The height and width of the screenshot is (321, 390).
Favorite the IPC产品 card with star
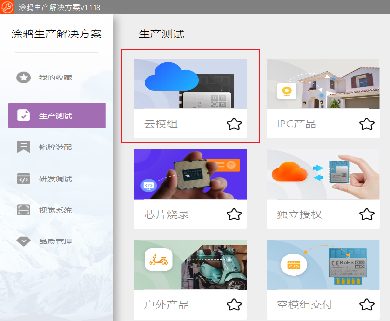[x=367, y=124]
